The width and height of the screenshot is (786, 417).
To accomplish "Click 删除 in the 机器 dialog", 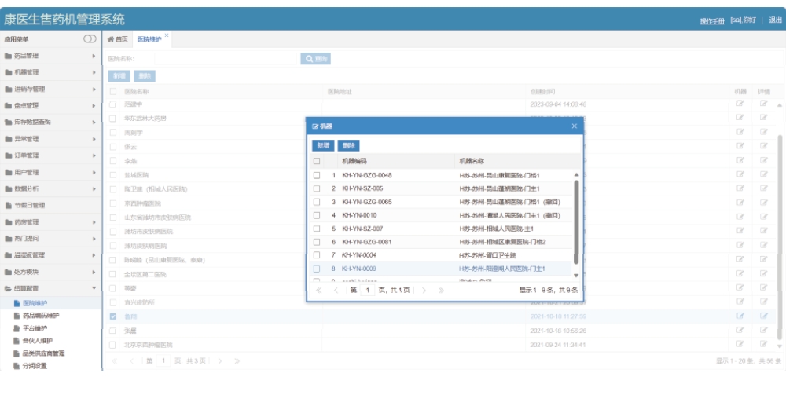I will coord(349,145).
